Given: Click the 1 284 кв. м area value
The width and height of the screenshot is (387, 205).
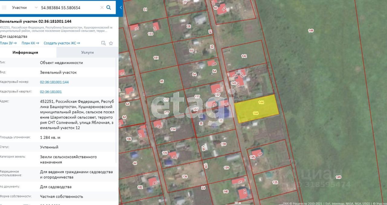Looking at the screenshot, I should (x=50, y=137).
